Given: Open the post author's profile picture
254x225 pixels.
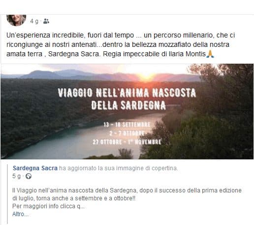Looking at the screenshot, I should point(16,20).
